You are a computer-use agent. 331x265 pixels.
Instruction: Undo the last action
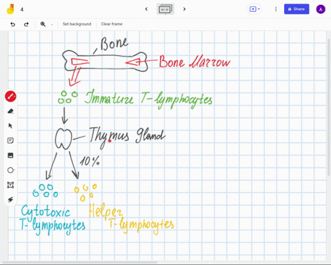[x=13, y=24]
